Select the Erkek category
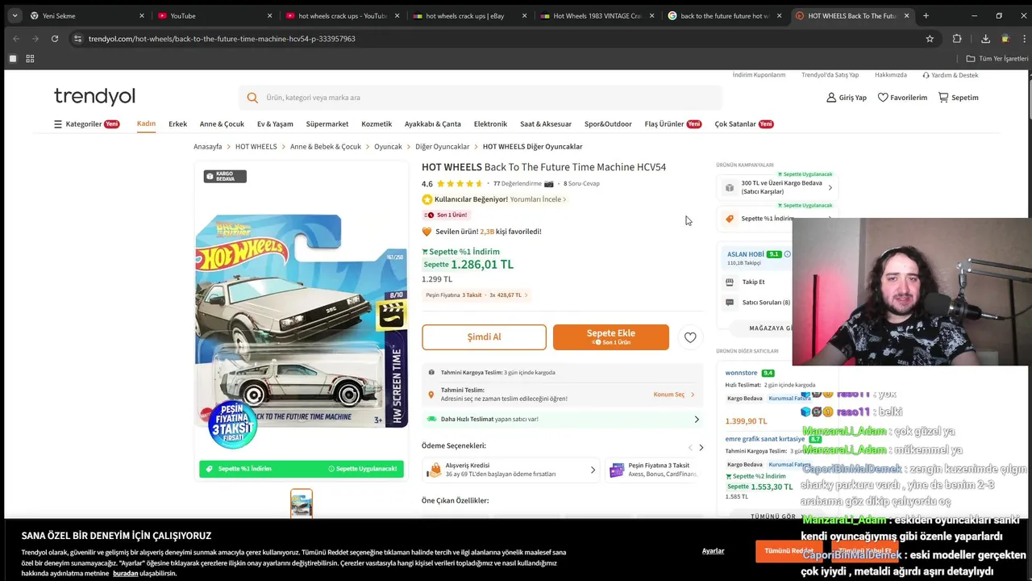 177,124
